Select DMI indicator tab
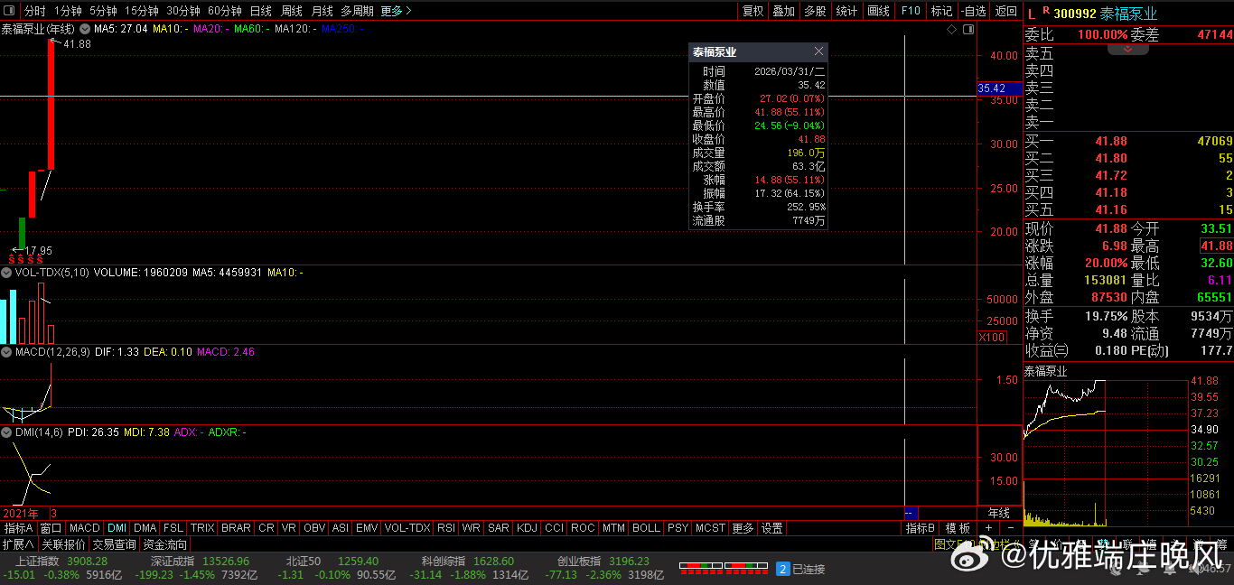The width and height of the screenshot is (1234, 585). 117,528
